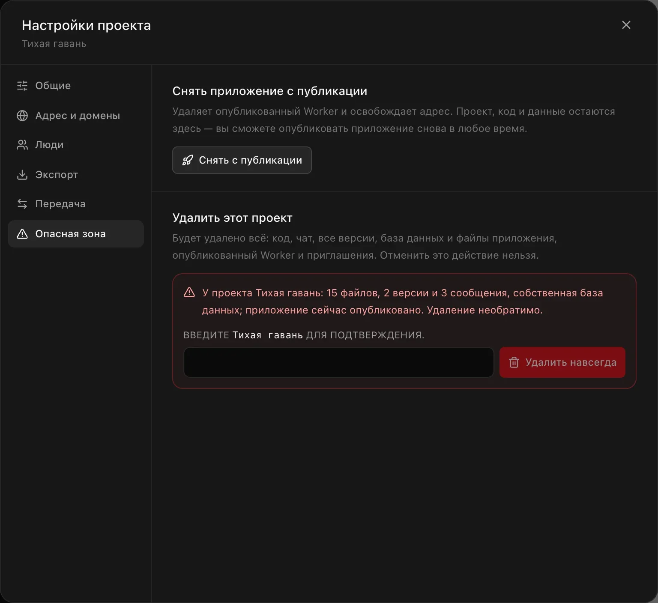This screenshot has height=603, width=658.
Task: Click the warning triangle beside Опасная зона
Action: point(22,234)
